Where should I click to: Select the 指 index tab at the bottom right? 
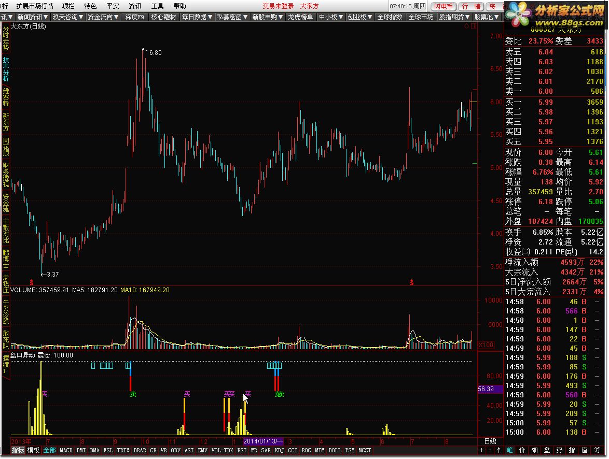coord(572,450)
